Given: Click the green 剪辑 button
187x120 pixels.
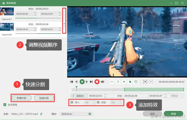Looking at the screenshot, I should coord(174,114).
